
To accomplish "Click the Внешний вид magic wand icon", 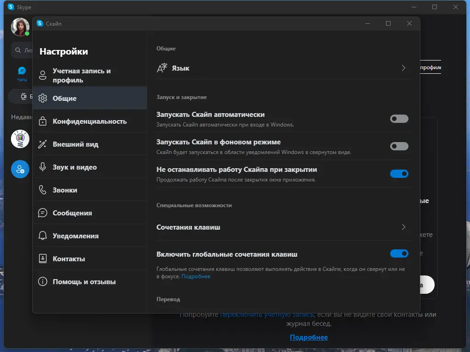I will 42,144.
